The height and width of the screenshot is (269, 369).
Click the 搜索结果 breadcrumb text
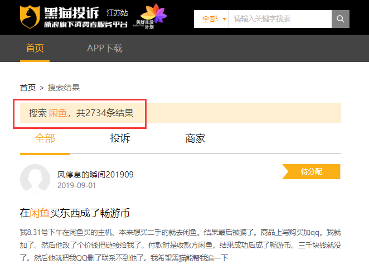click(64, 88)
